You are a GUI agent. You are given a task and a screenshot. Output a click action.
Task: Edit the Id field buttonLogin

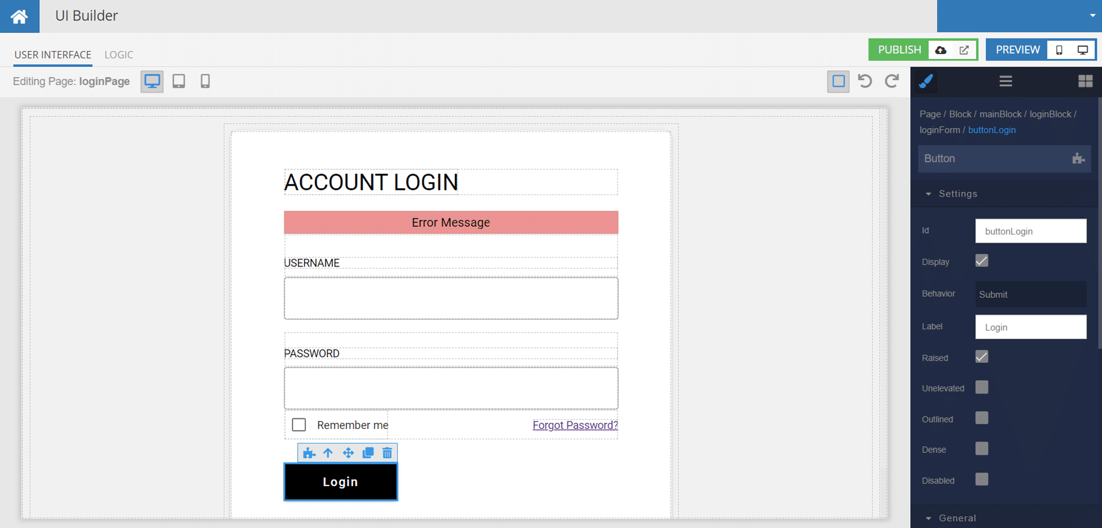pos(1031,231)
